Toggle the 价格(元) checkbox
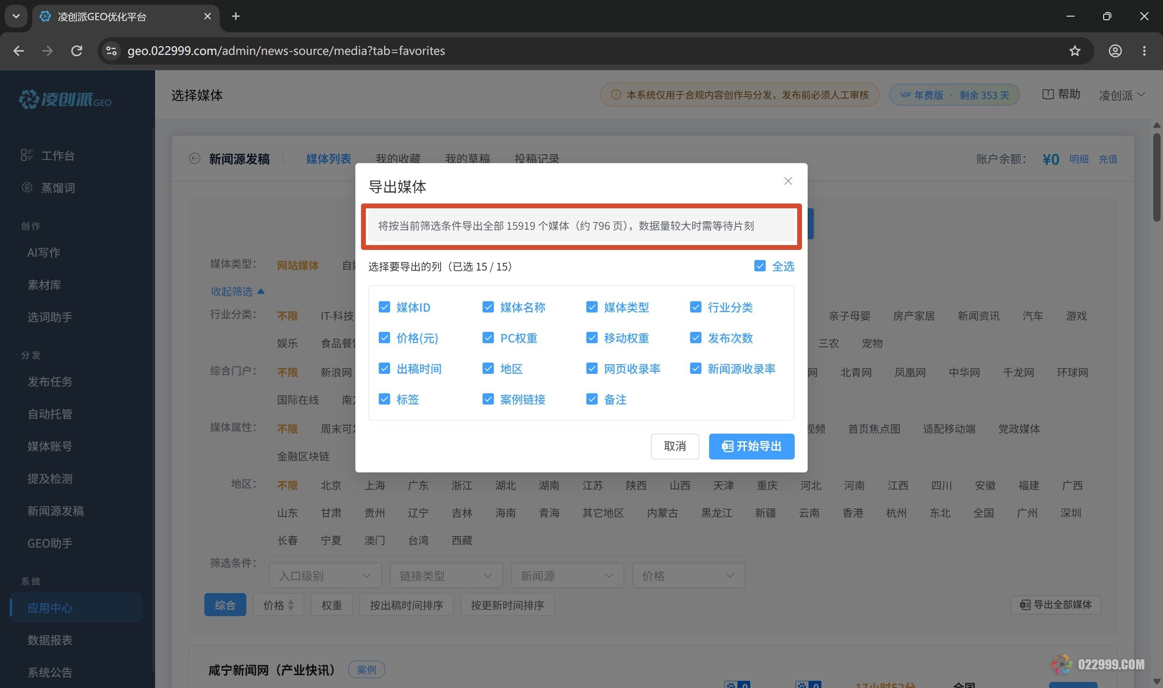Image resolution: width=1163 pixels, height=688 pixels. tap(384, 338)
